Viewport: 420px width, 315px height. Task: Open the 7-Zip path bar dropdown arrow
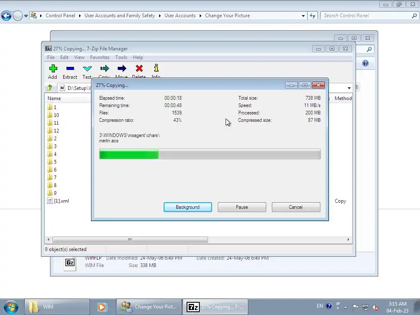[x=349, y=88]
